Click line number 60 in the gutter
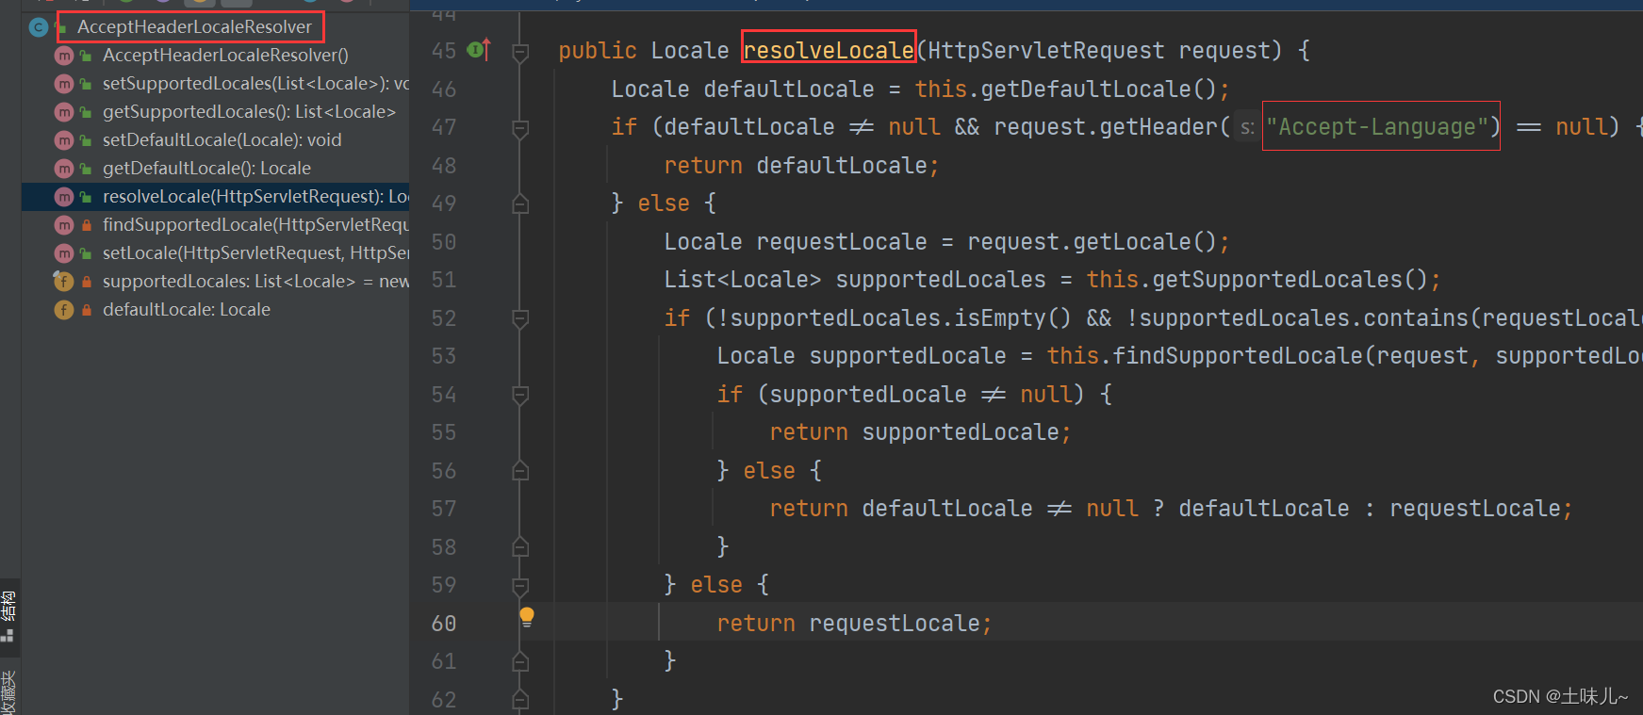Viewport: 1643px width, 715px height. point(444,624)
